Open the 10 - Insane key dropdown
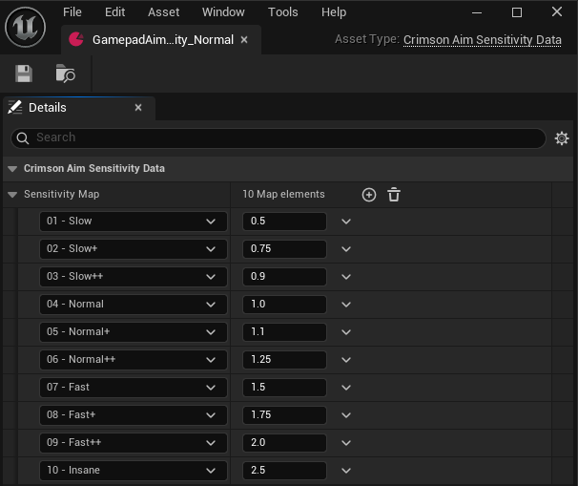 tap(134, 470)
